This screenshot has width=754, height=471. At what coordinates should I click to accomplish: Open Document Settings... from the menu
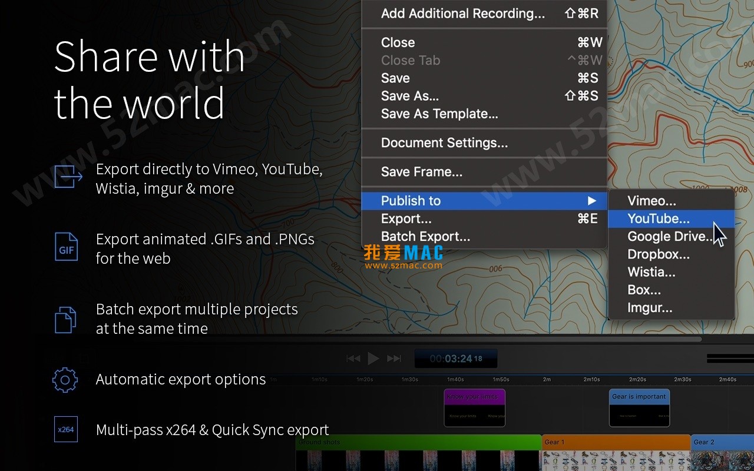[484, 142]
